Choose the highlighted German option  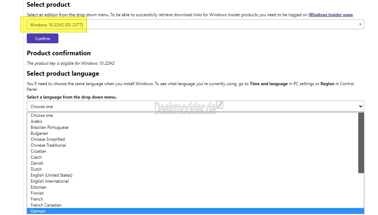pyautogui.click(x=195, y=211)
